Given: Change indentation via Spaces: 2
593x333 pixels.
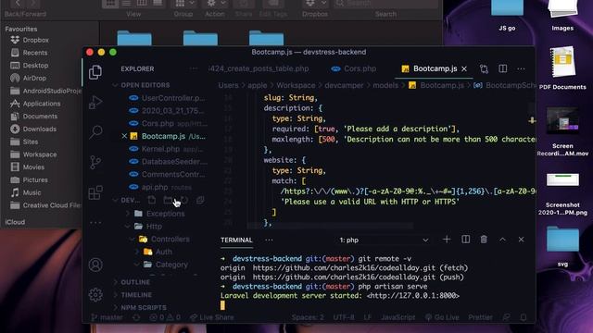Looking at the screenshot, I should point(308,317).
